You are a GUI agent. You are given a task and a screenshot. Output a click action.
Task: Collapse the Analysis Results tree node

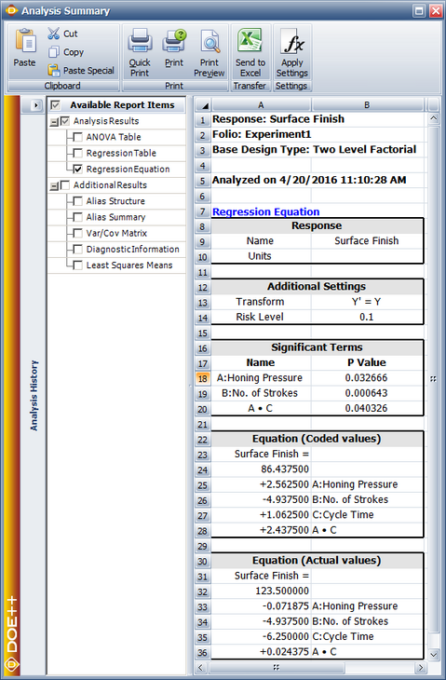54,122
